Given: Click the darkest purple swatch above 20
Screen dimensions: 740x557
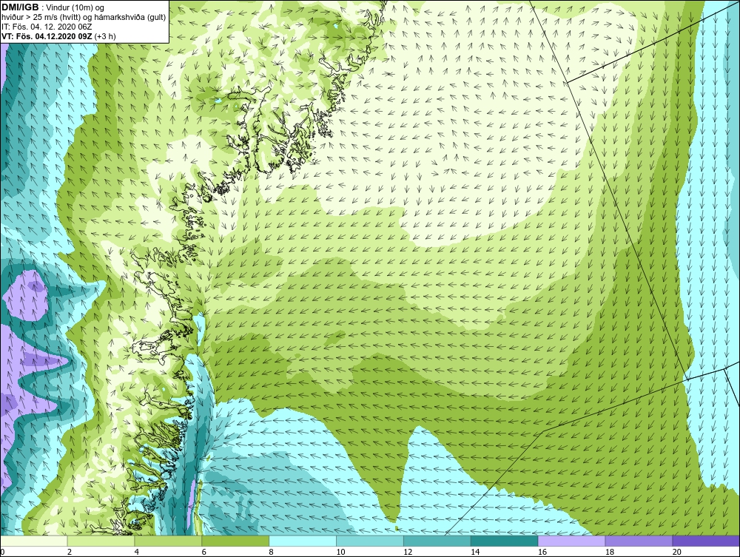Looking at the screenshot, I should 706,541.
